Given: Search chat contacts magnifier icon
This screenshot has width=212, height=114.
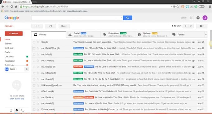Looking at the screenshot, I should (x=26, y=69).
